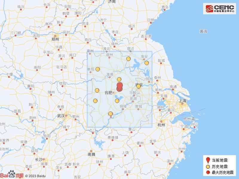The image size is (239, 179).
Task: Select the yellow earthquake marker near 阜阳
Action: 98,69
